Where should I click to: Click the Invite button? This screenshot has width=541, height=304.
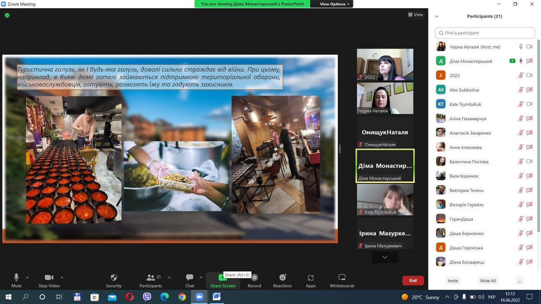453,281
